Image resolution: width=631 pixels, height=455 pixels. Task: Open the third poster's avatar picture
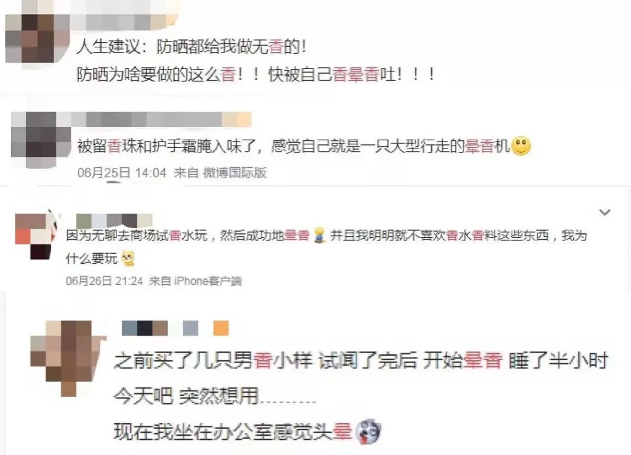(36, 236)
